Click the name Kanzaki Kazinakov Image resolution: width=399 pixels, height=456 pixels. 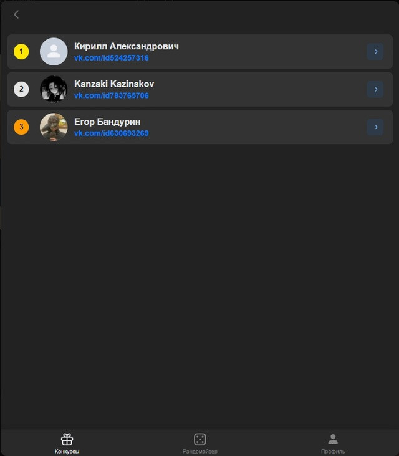[x=114, y=84]
